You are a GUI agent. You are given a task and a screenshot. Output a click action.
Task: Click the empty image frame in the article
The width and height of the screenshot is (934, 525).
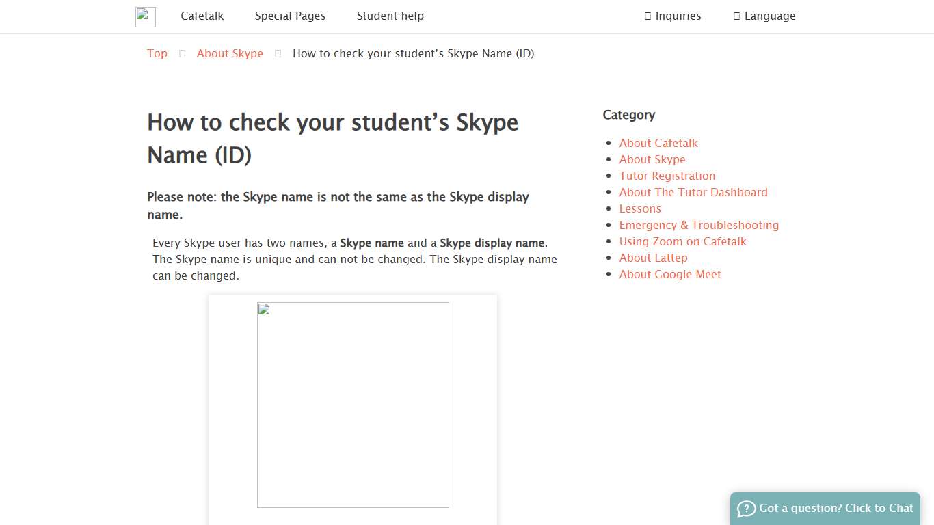[x=353, y=405]
